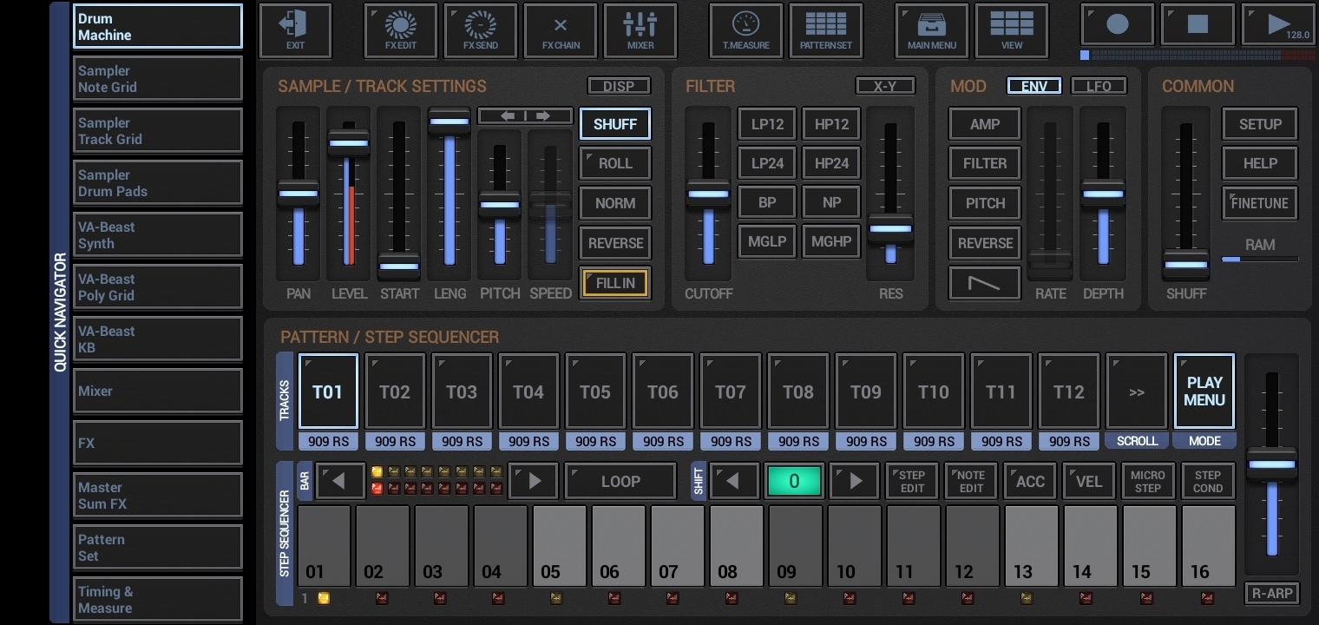Go to previous bar in sequencer

coord(340,481)
